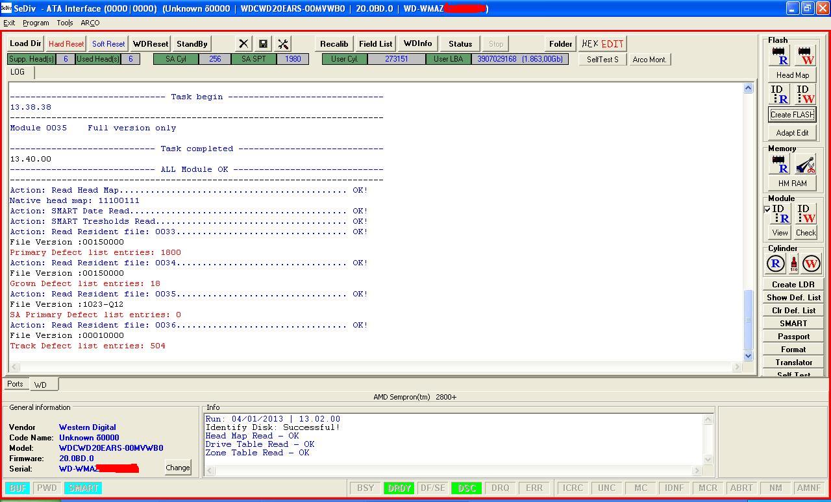Image resolution: width=831 pixels, height=502 pixels.
Task: Click the log scrollbar down arrow
Action: [x=748, y=355]
